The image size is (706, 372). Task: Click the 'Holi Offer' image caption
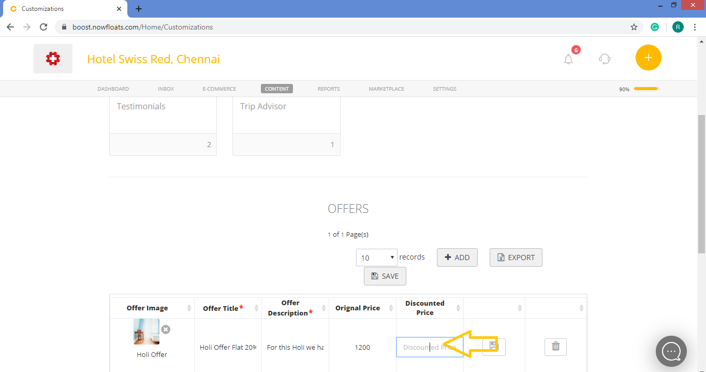pyautogui.click(x=152, y=354)
